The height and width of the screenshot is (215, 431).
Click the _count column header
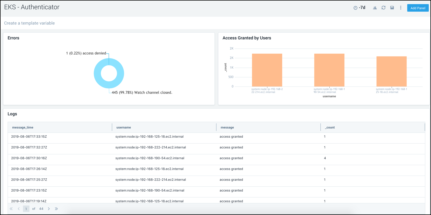click(x=330, y=127)
